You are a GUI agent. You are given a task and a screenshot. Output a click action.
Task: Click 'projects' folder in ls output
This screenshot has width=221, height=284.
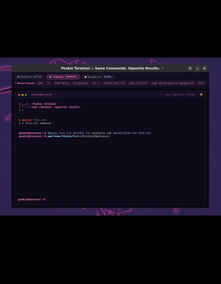coord(99,133)
